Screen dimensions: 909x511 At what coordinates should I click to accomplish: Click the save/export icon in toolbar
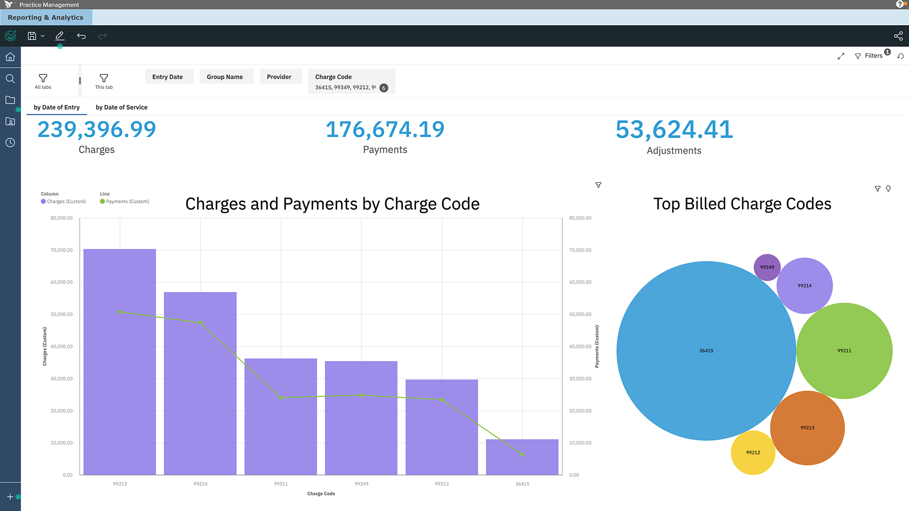(33, 35)
